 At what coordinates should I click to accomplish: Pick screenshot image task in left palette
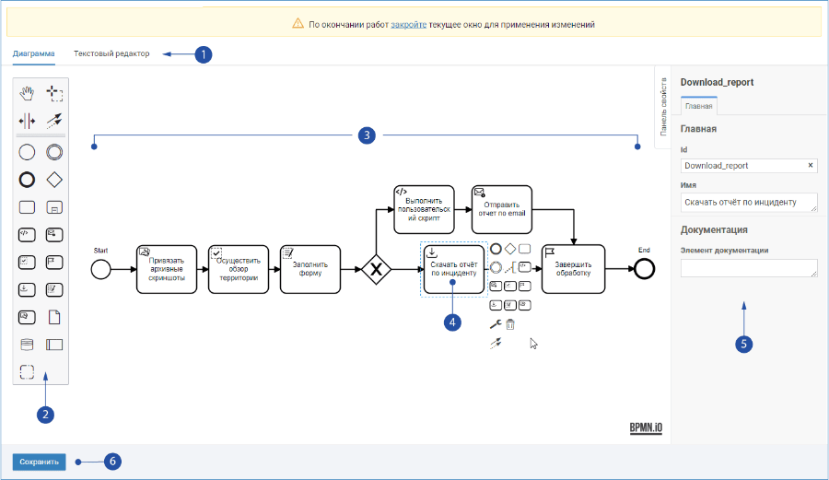(x=27, y=317)
